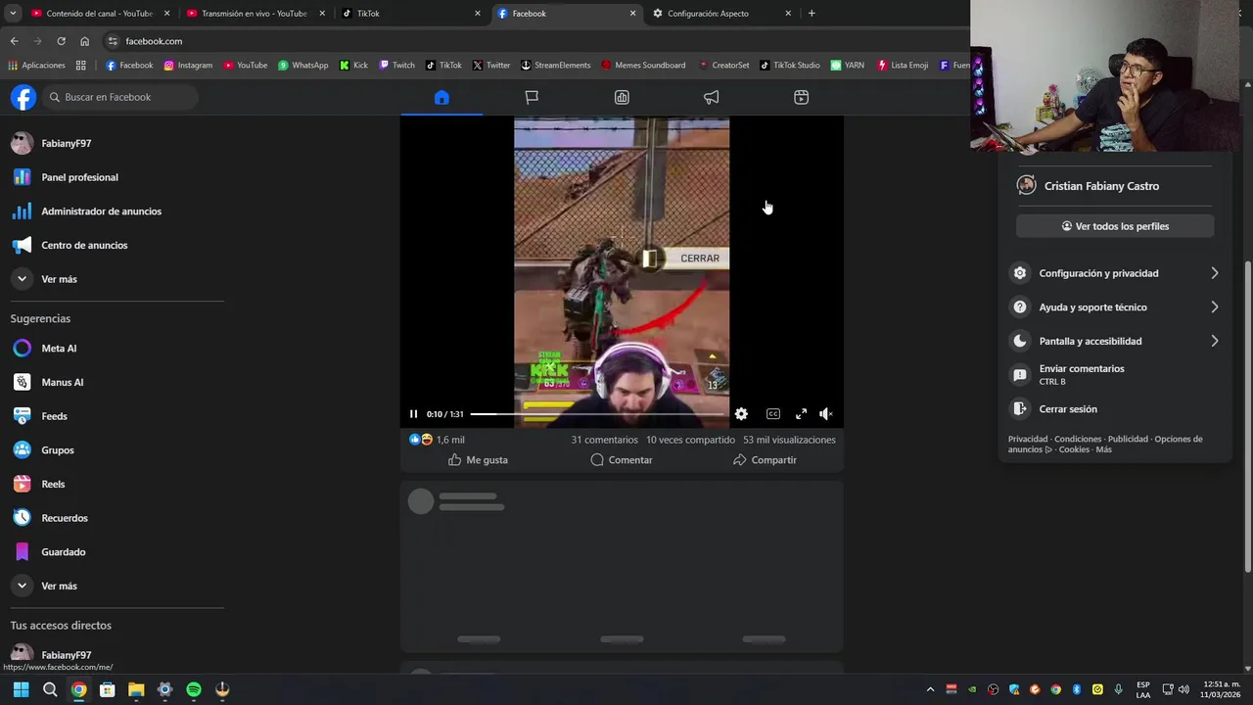Viewport: 1253px width, 705px height.
Task: Open File Explorer from taskbar
Action: pyautogui.click(x=136, y=689)
